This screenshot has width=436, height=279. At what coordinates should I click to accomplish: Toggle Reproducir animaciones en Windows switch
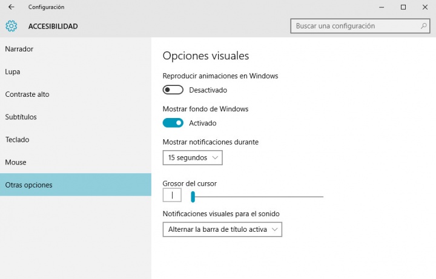tap(173, 90)
